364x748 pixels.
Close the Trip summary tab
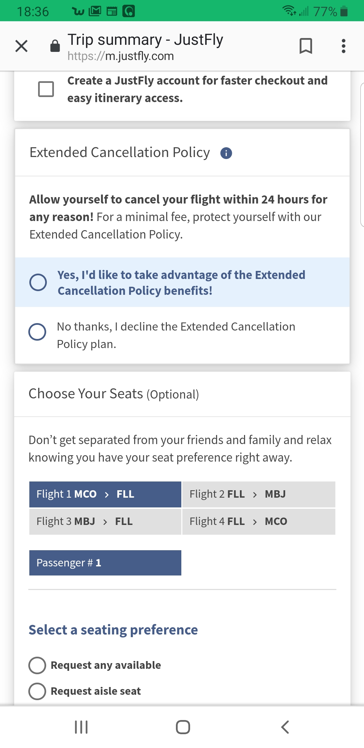tap(21, 46)
